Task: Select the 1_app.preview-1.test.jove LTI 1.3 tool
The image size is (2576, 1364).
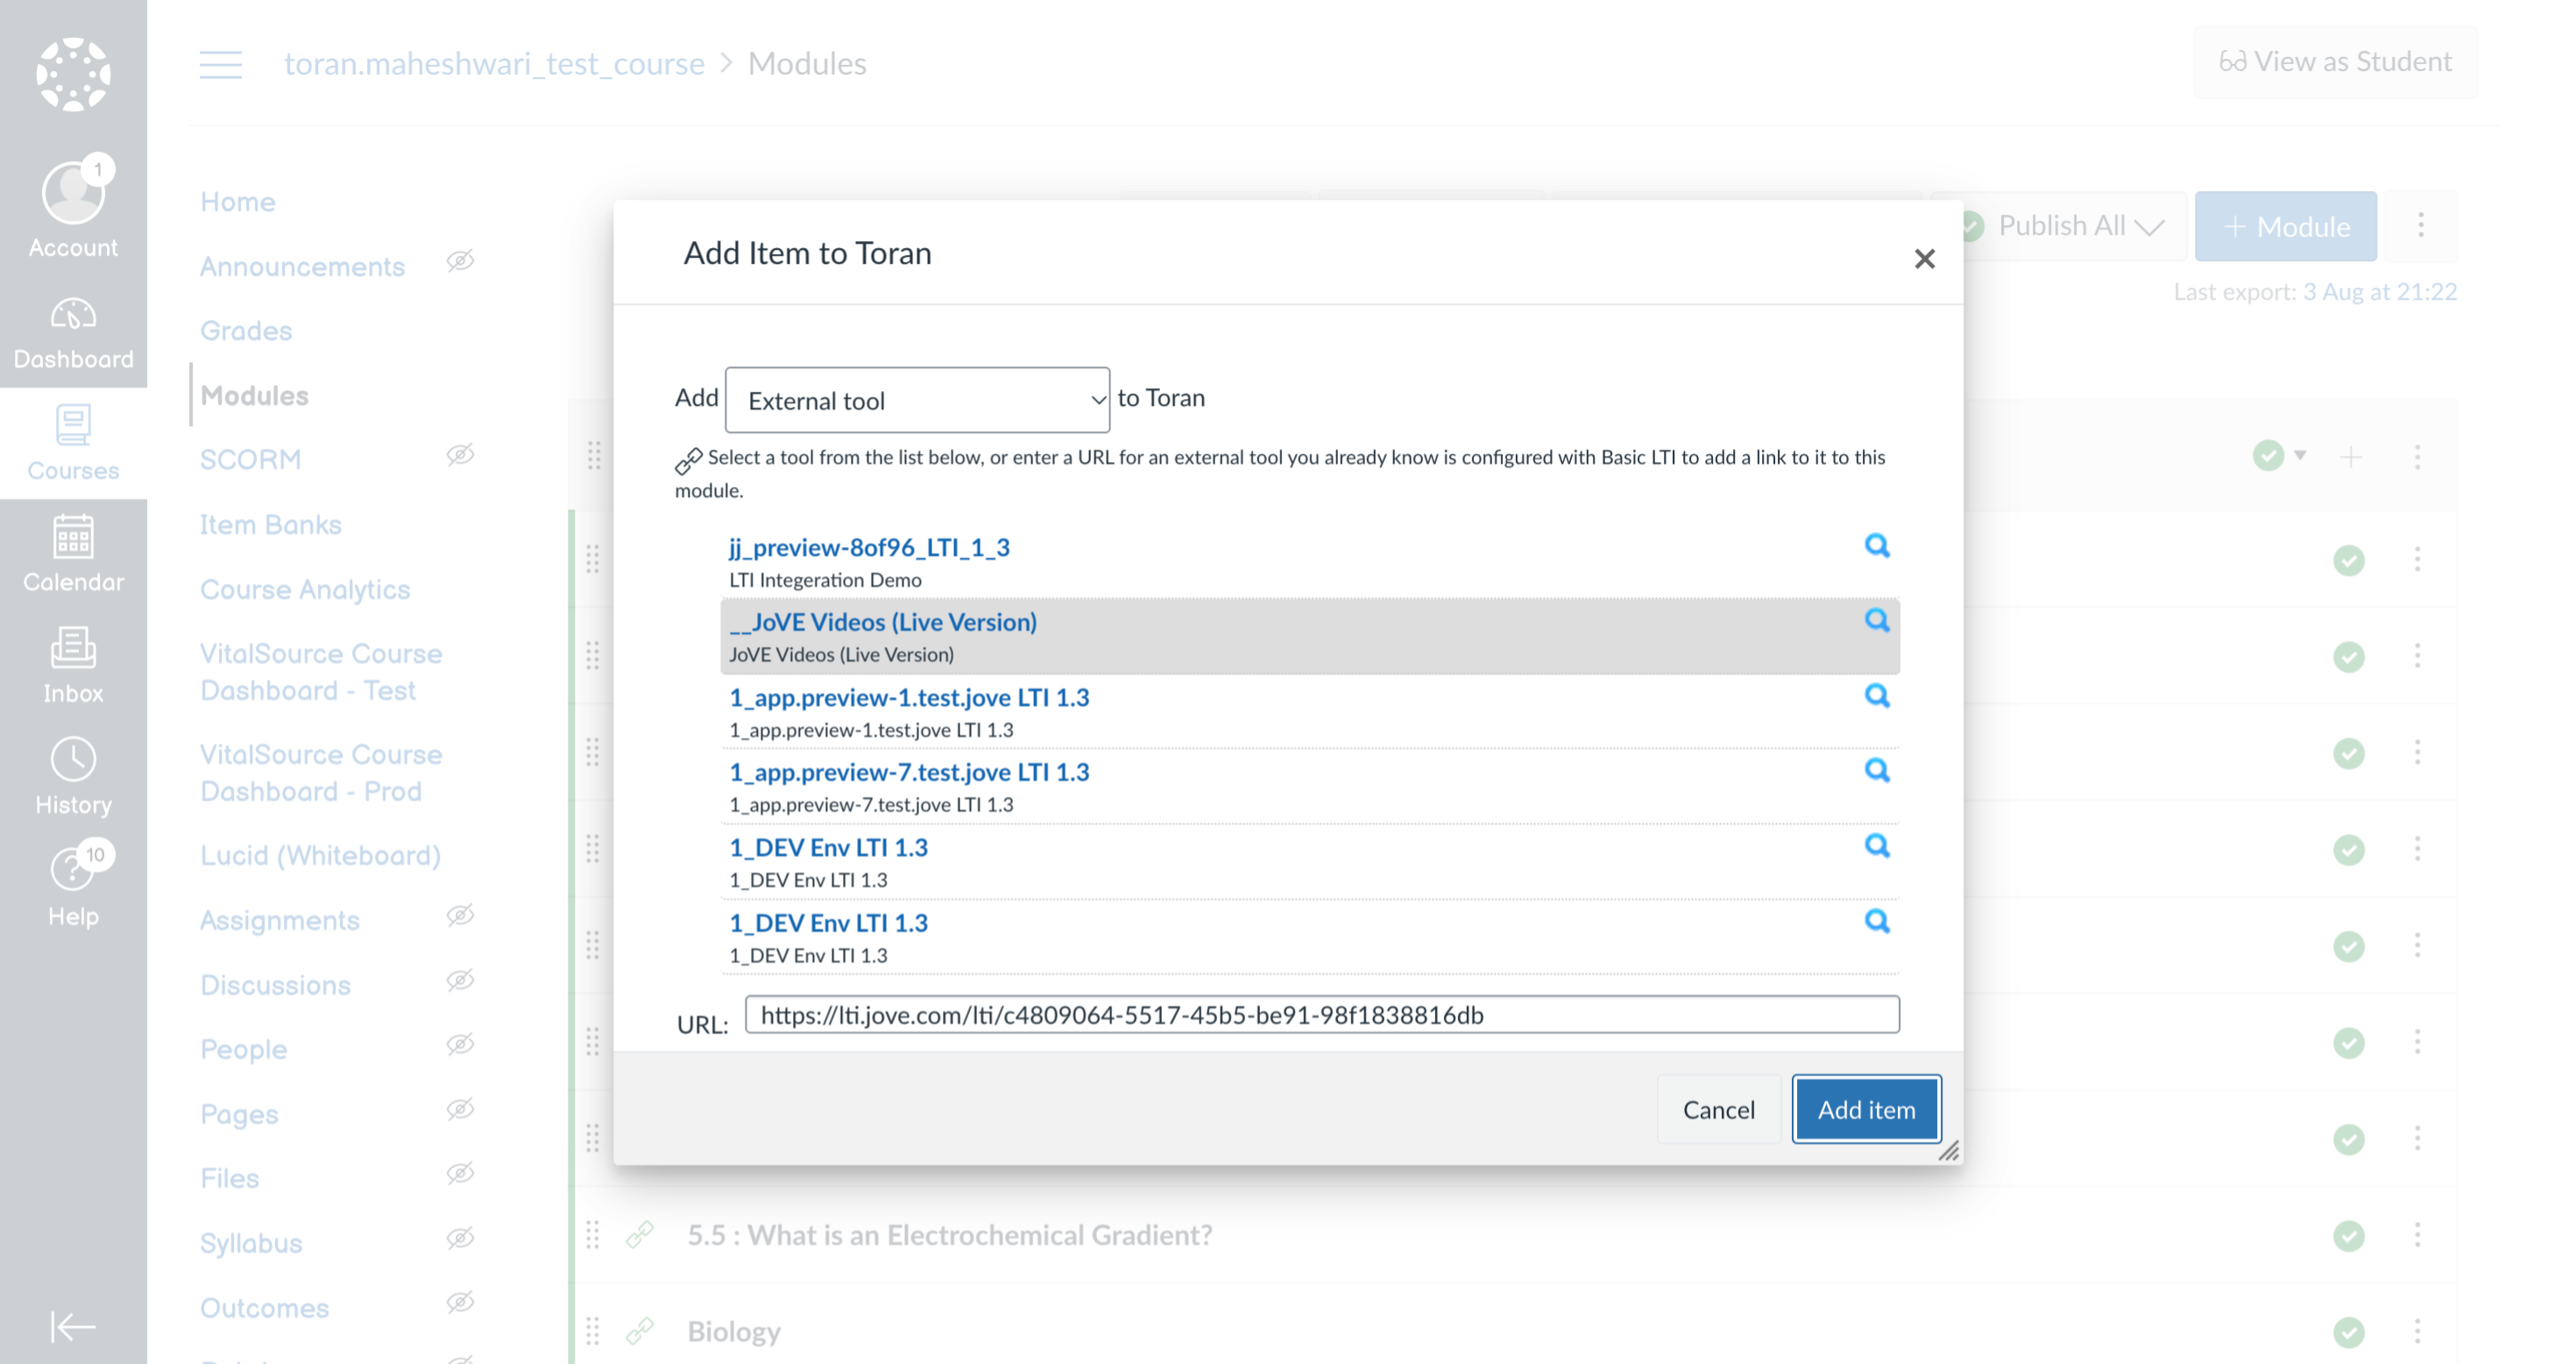Action: (909, 698)
